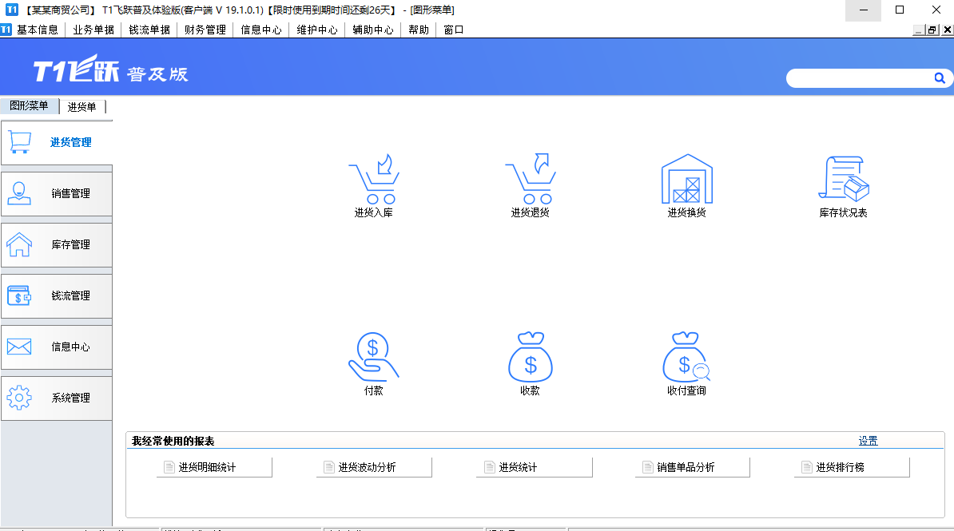
Task: Open the 进货明细统计 report
Action: coord(214,467)
